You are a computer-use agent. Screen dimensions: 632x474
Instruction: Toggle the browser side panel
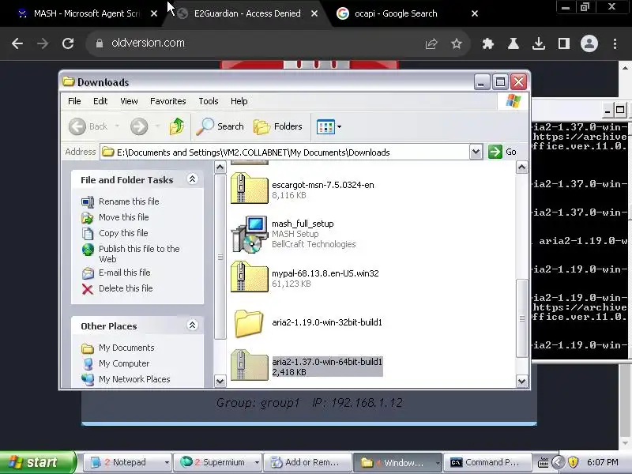pyautogui.click(x=564, y=43)
